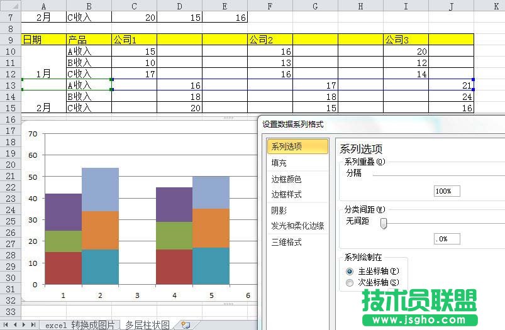
Task: Select column I header
Action: (x=406, y=6)
